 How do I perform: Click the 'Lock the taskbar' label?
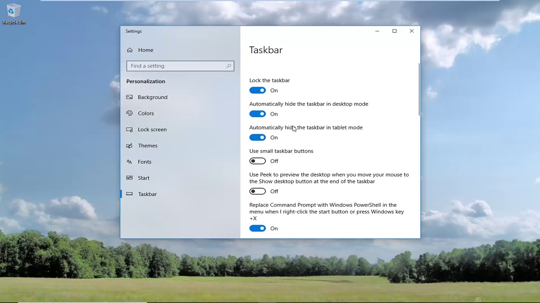tap(270, 80)
